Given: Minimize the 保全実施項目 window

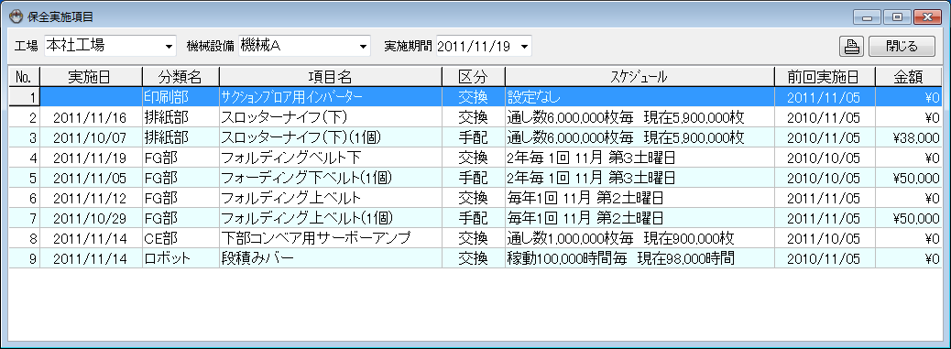Looking at the screenshot, I should click(x=867, y=17).
